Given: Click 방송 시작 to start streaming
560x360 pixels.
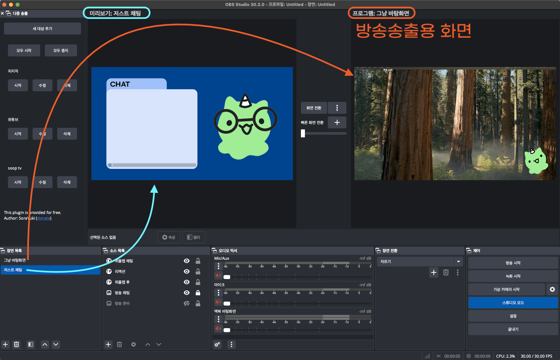Looking at the screenshot, I should (513, 263).
